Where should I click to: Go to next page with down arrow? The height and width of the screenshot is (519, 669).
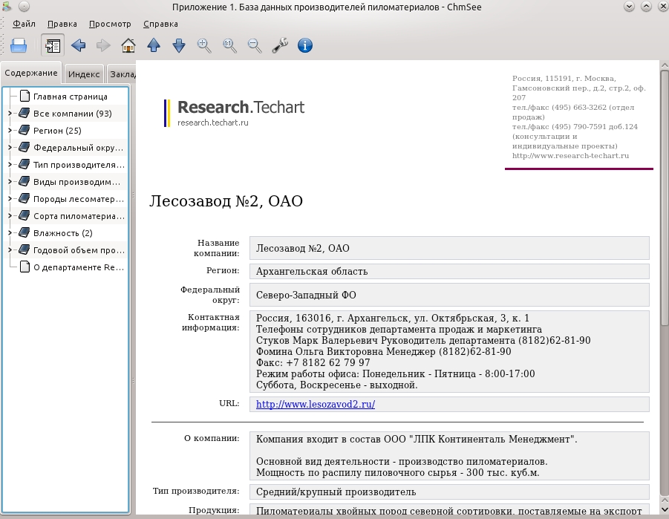(179, 45)
